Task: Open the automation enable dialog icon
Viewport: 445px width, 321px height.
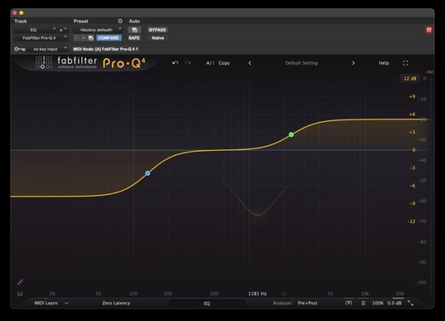Action: 134,30
